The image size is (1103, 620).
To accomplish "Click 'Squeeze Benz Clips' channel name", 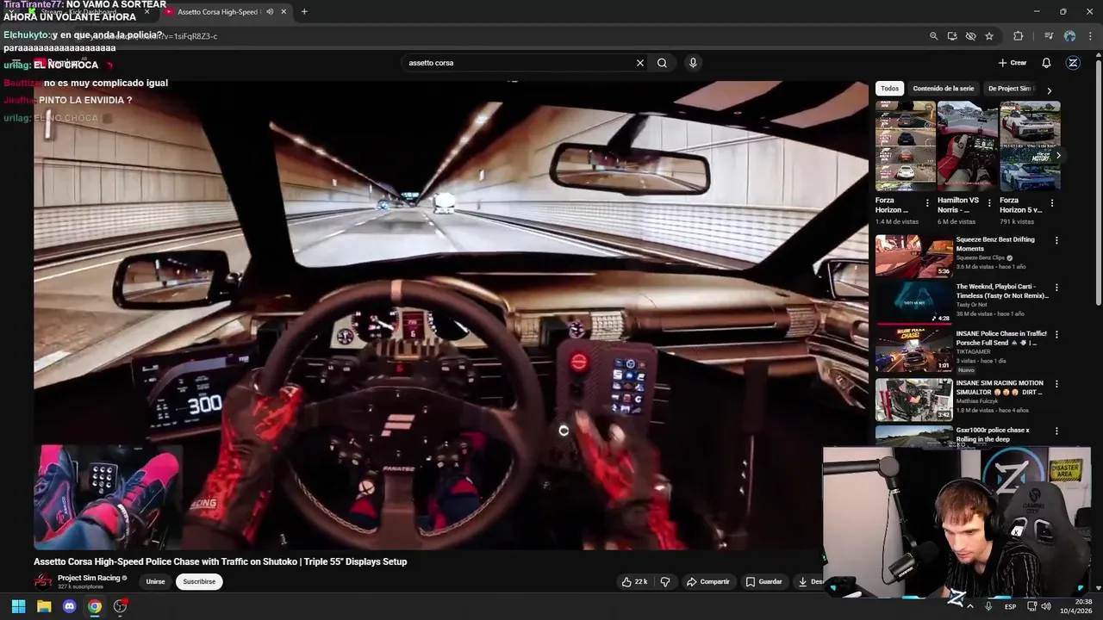I will 981,257.
